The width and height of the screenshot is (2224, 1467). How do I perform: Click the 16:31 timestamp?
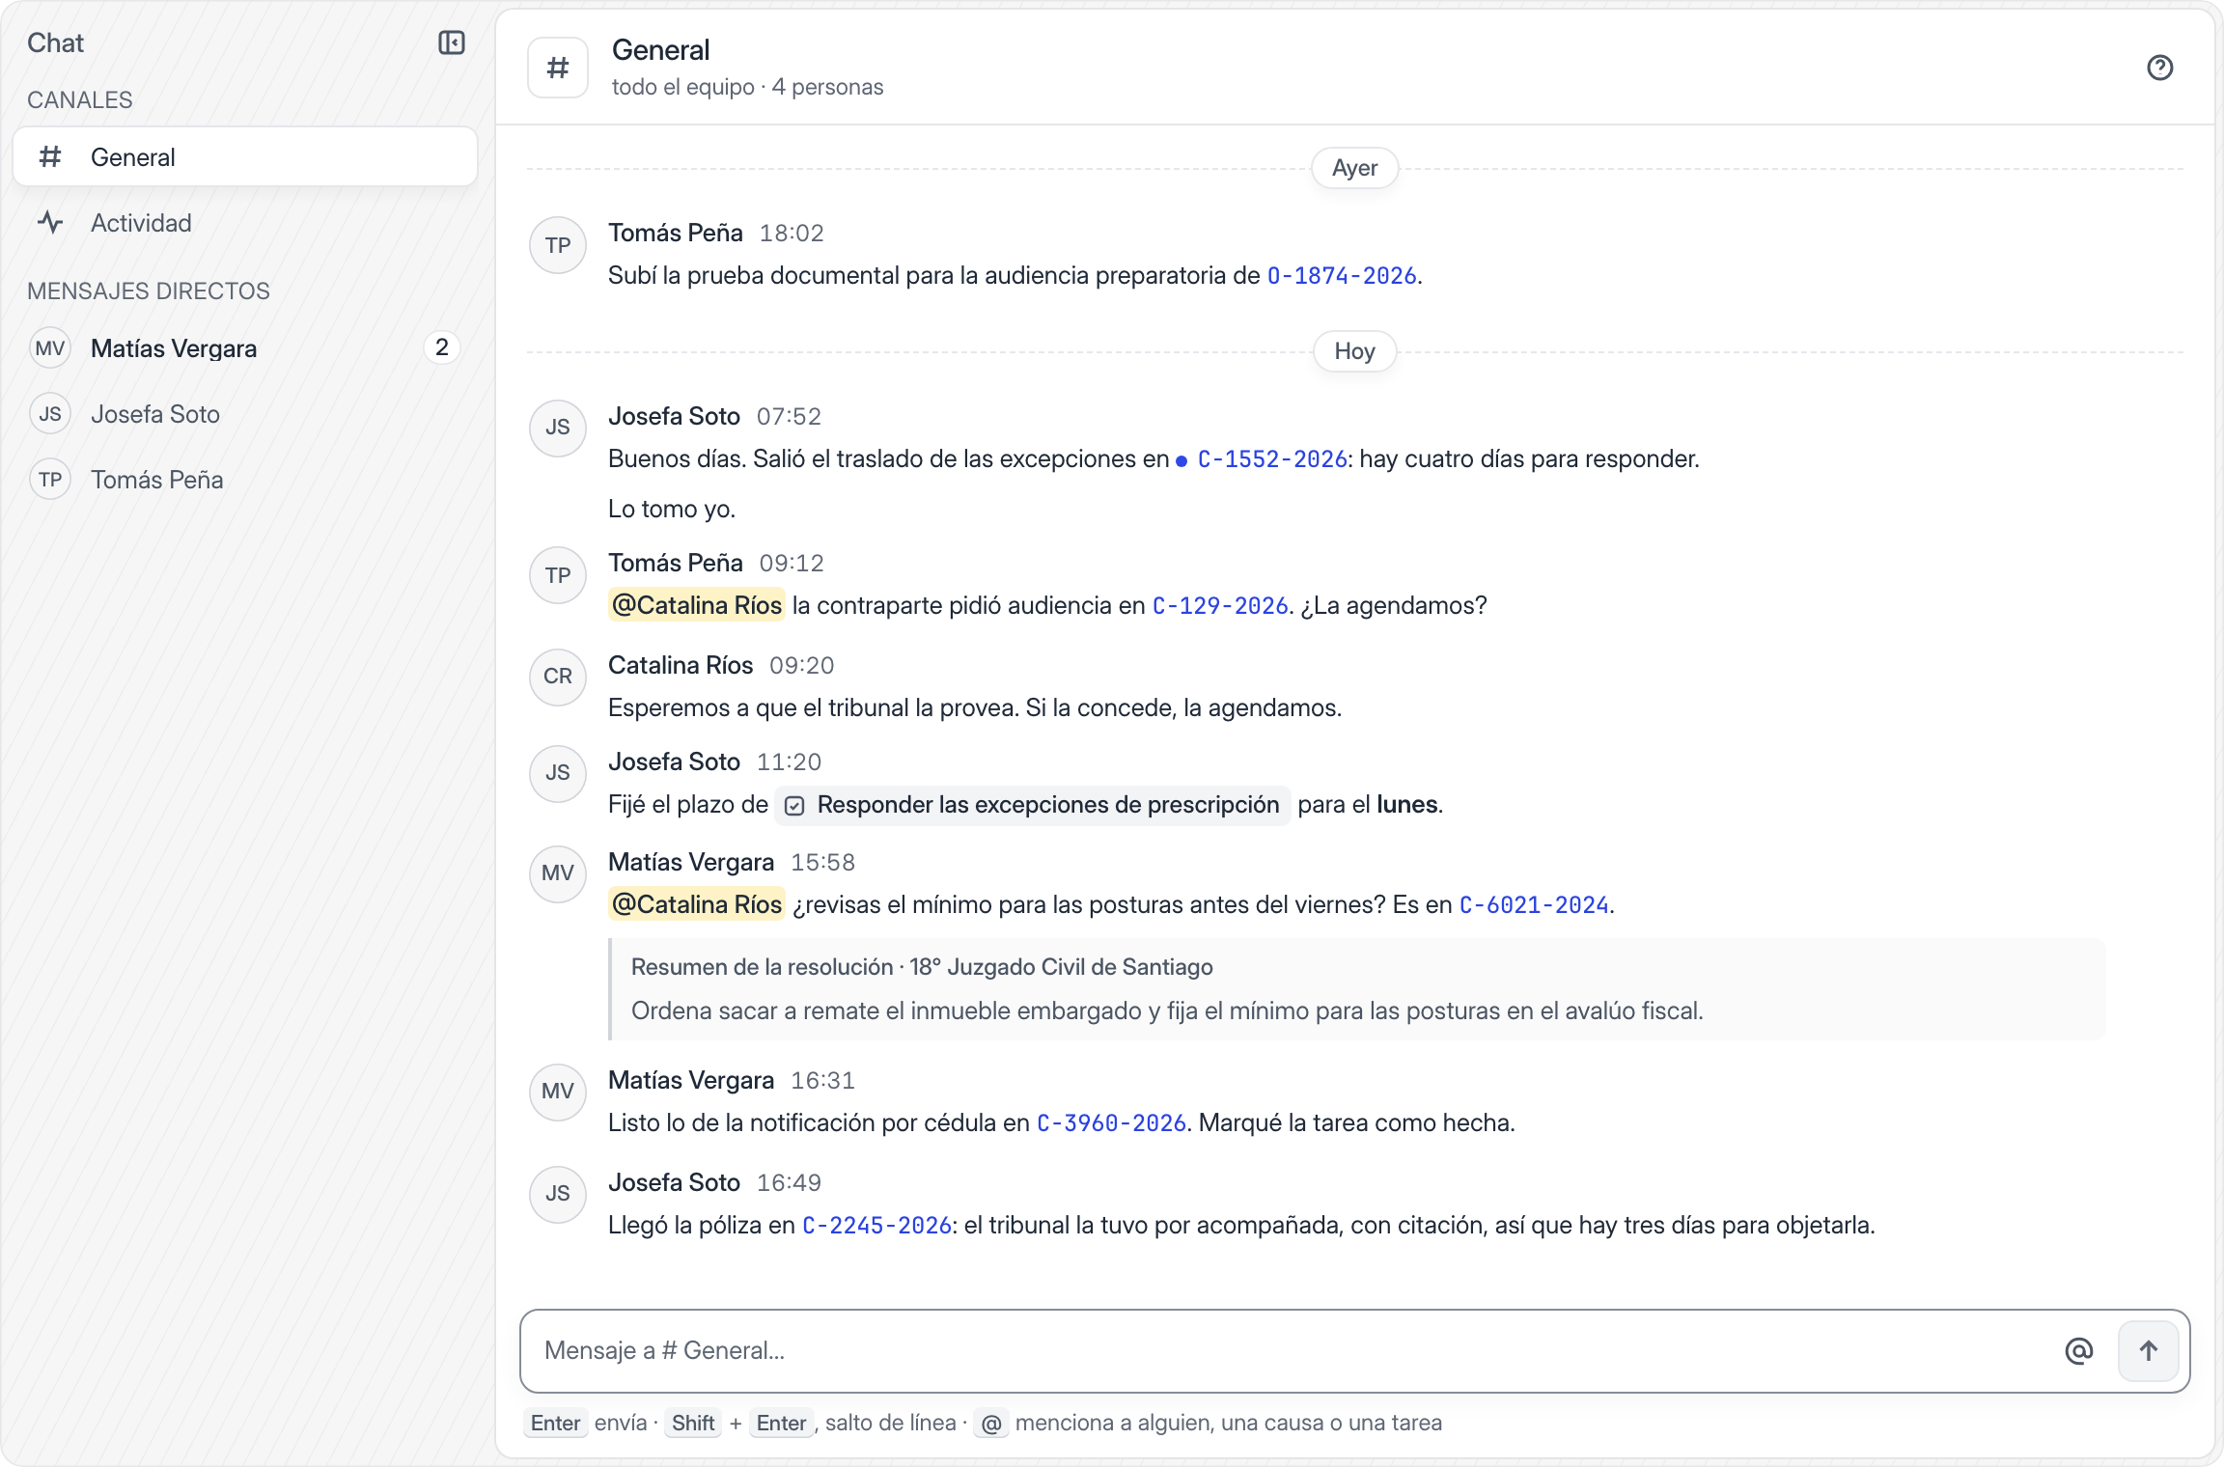822,1081
